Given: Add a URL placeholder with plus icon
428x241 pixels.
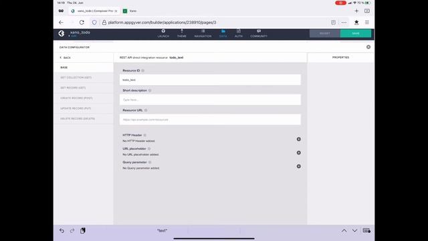Looking at the screenshot, I should 299,153.
